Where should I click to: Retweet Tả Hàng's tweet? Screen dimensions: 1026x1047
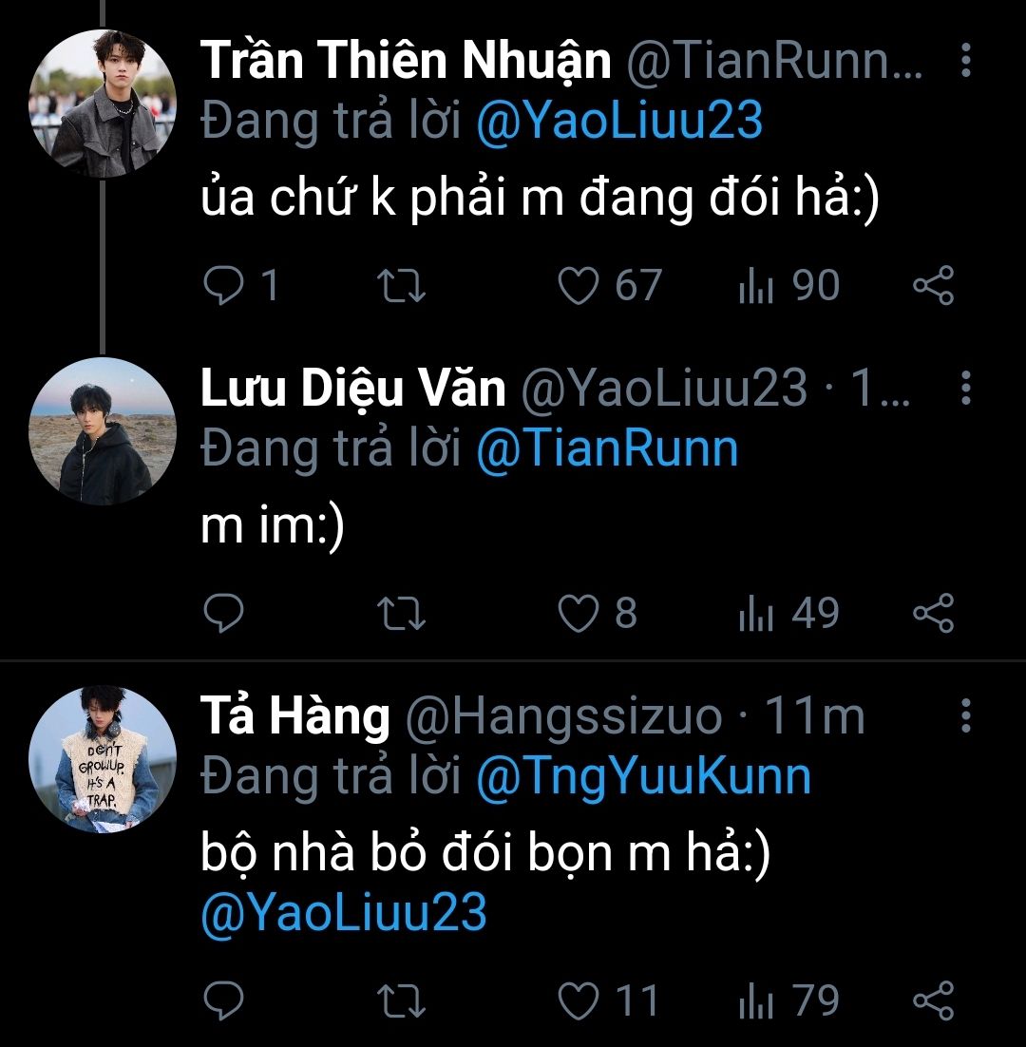coord(404,1000)
